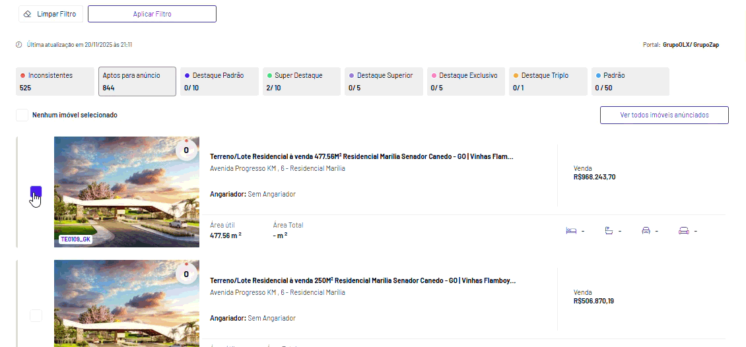Click the Aplicar Filtro button
Screen dimensions: 746x347
pos(153,14)
